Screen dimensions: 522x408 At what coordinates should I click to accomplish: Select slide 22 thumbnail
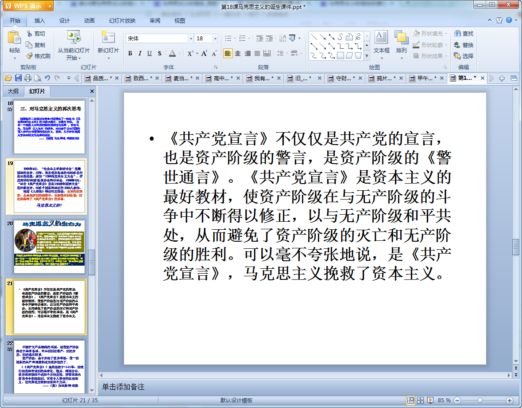click(x=49, y=367)
